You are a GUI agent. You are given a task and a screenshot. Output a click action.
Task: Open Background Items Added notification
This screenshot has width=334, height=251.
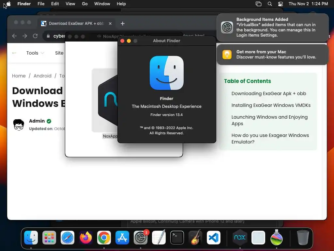click(x=272, y=27)
